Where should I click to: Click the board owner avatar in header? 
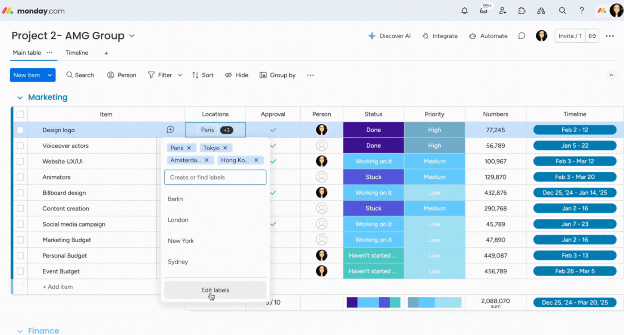click(x=541, y=36)
